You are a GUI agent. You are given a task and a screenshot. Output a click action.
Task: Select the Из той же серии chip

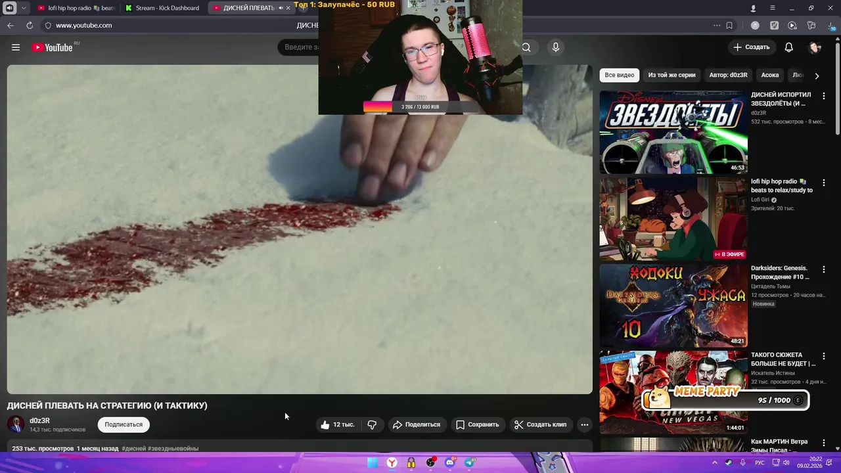tap(671, 76)
